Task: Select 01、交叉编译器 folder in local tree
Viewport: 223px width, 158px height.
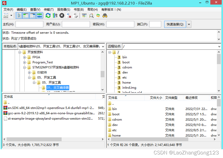Action: [58, 87]
